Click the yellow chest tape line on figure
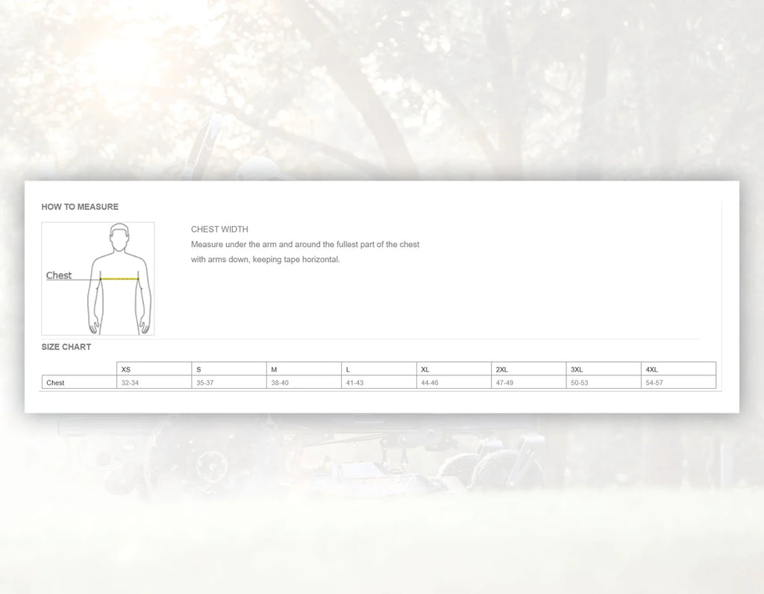This screenshot has height=594, width=764. point(120,278)
